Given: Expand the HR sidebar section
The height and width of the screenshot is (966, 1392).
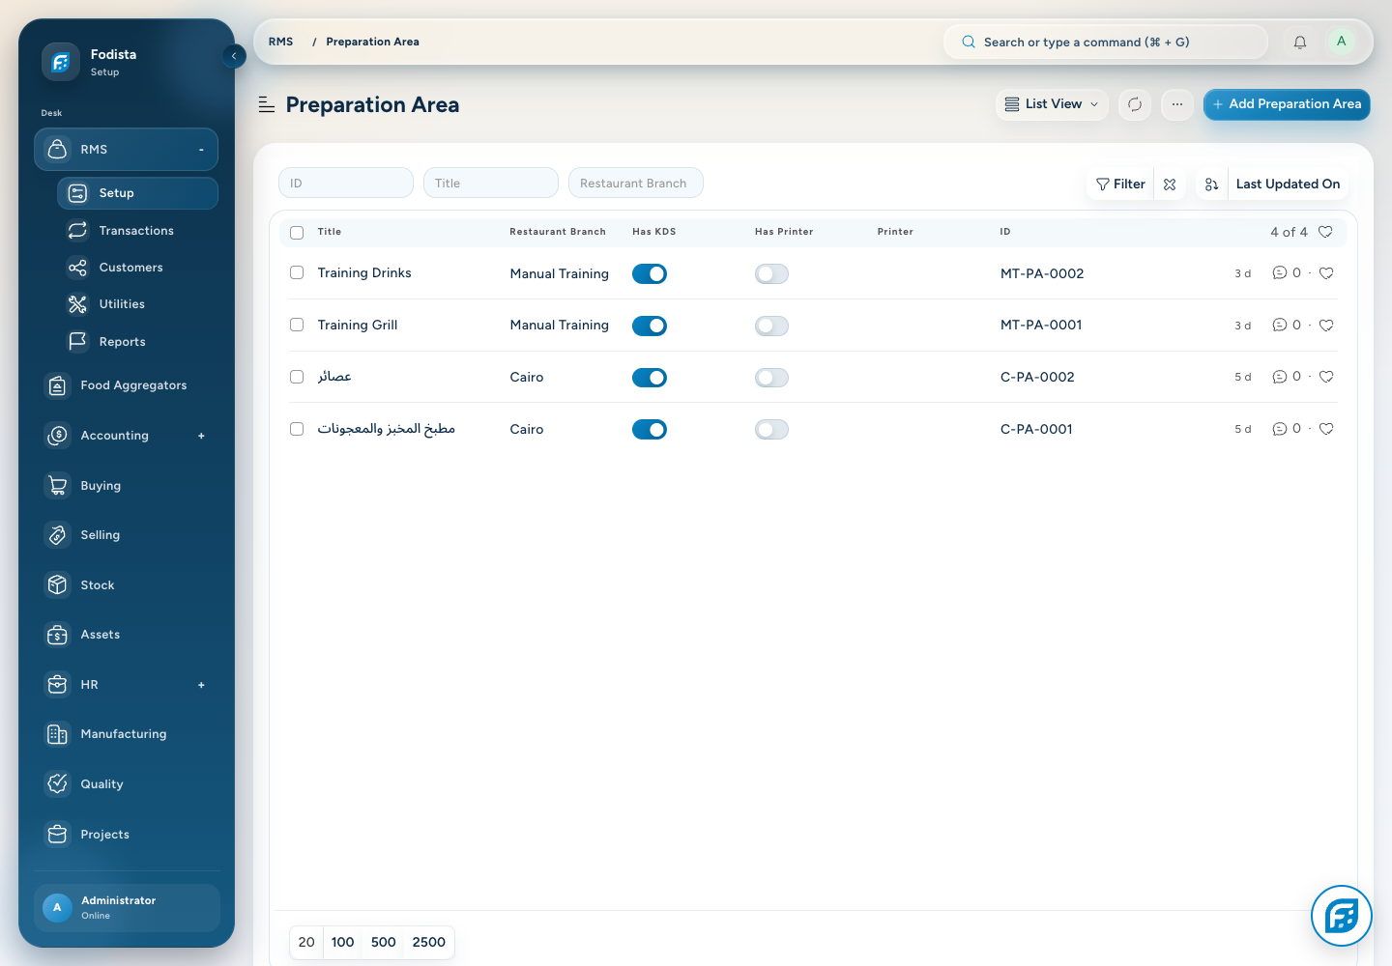Looking at the screenshot, I should click(201, 685).
